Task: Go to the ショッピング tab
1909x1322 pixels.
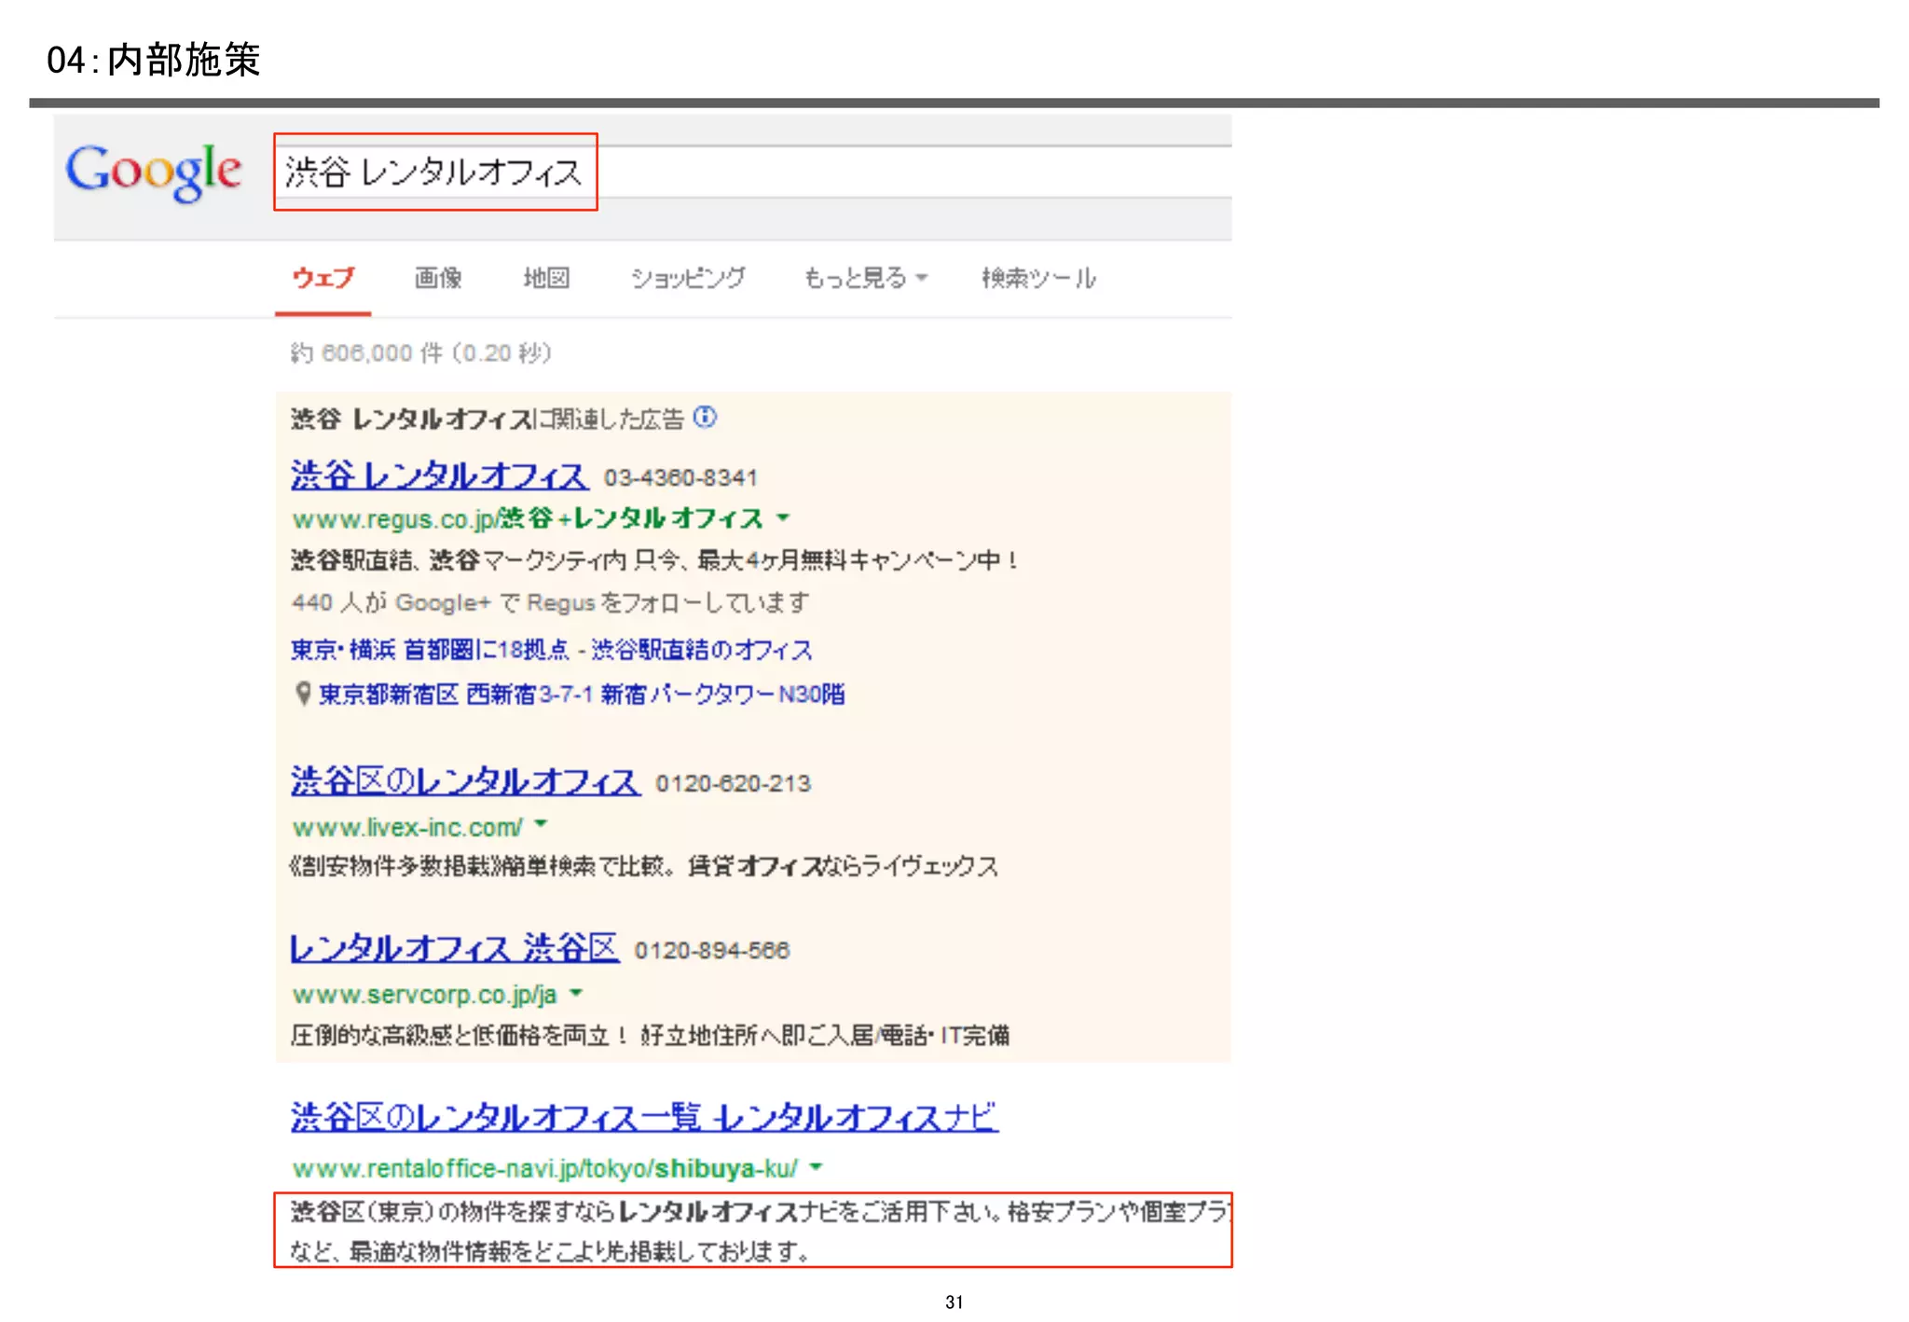Action: 688,278
